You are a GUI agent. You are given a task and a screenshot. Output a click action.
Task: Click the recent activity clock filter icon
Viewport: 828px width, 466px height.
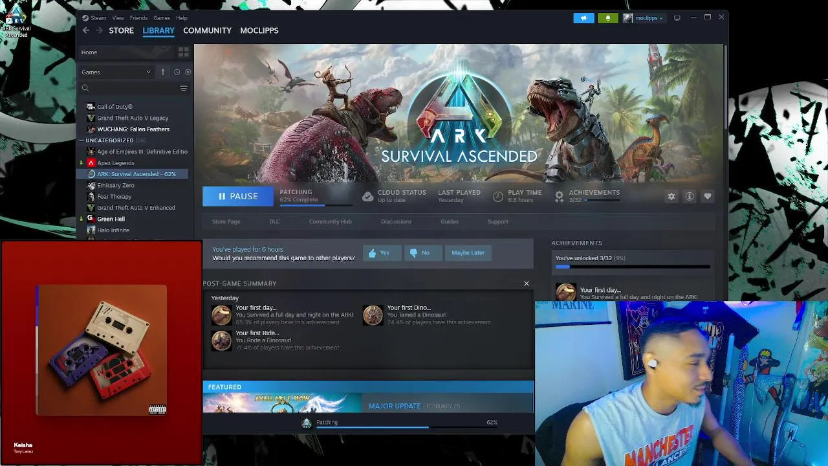tap(177, 72)
